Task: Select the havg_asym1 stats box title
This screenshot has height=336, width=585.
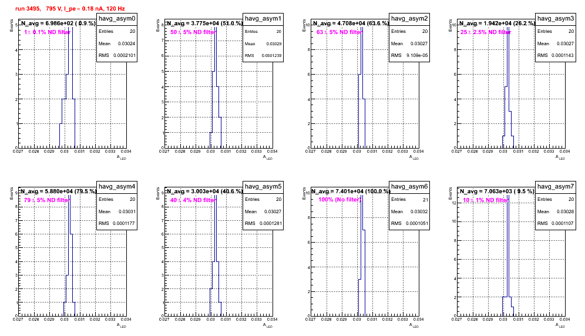Action: (x=263, y=19)
